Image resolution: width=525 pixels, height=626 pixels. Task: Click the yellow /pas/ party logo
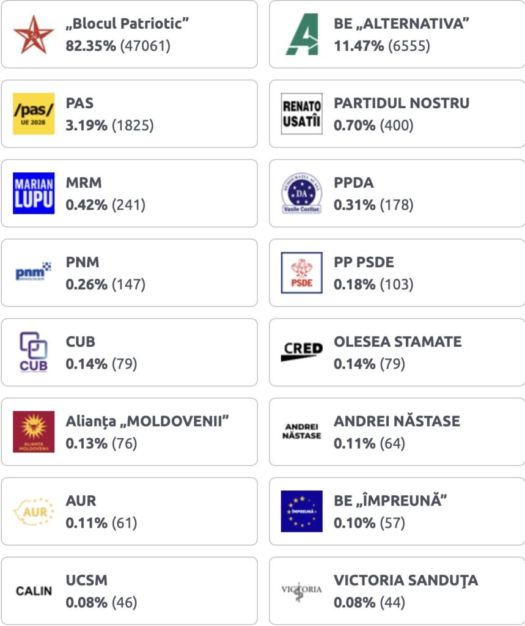[x=34, y=114]
